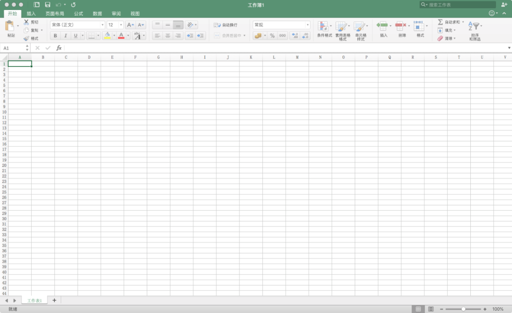
Task: Click the Cut (剪切) scissors icon
Action: click(26, 22)
